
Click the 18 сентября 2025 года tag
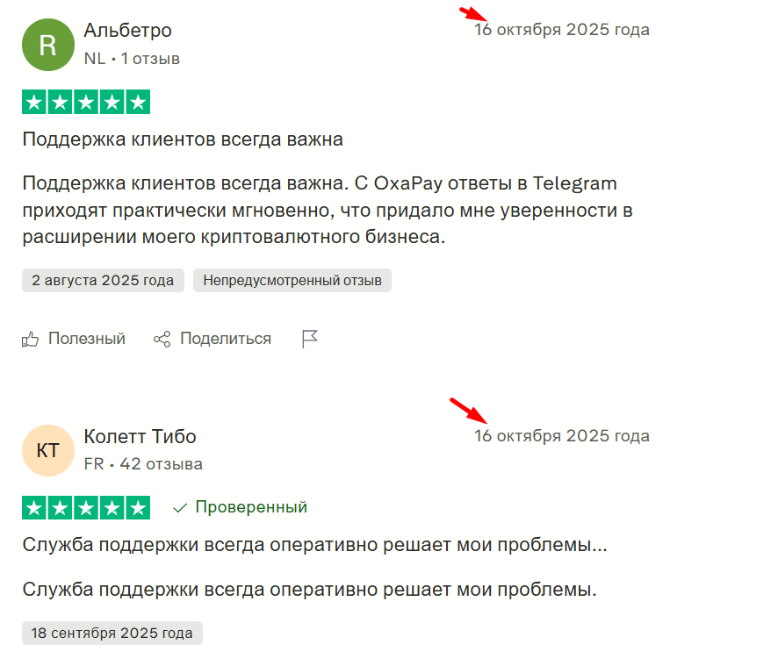[x=112, y=633]
